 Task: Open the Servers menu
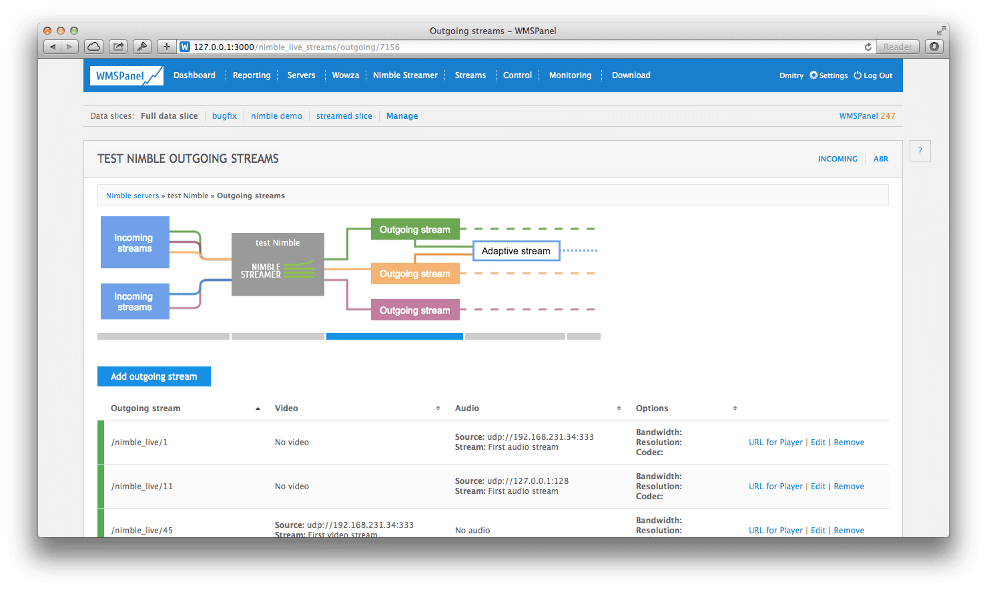[x=301, y=75]
